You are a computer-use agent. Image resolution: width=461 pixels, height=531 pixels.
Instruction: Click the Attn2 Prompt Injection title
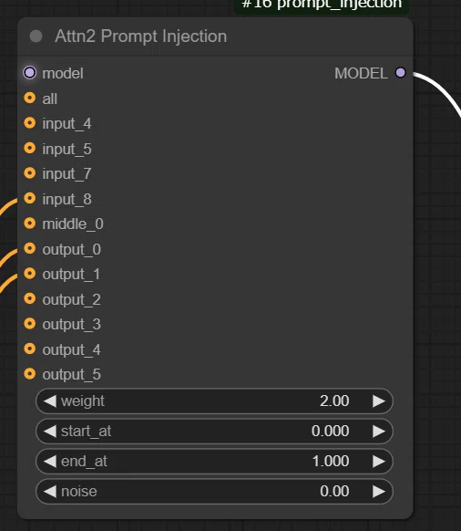(x=140, y=36)
